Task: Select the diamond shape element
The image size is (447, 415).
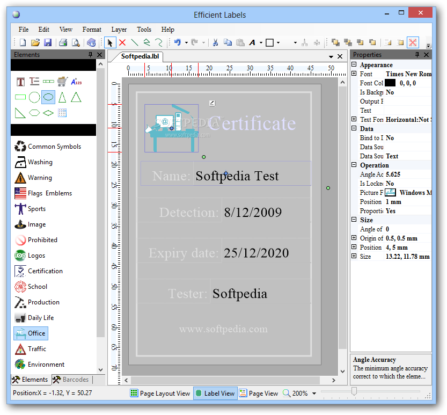Action: pyautogui.click(x=48, y=113)
